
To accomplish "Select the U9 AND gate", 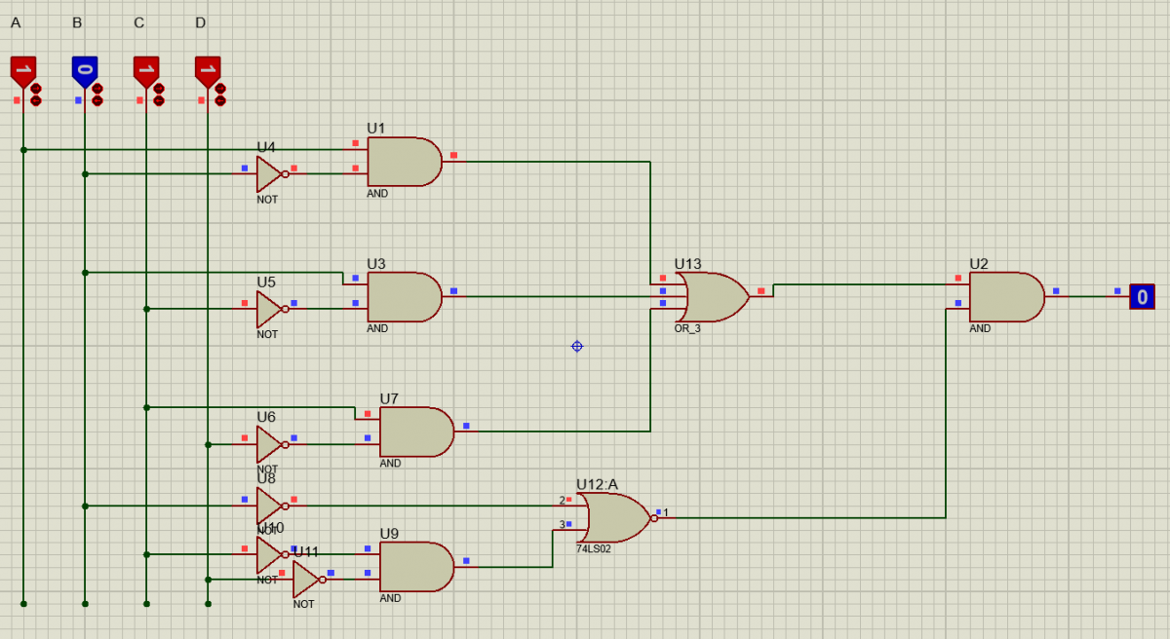I will pyautogui.click(x=415, y=566).
